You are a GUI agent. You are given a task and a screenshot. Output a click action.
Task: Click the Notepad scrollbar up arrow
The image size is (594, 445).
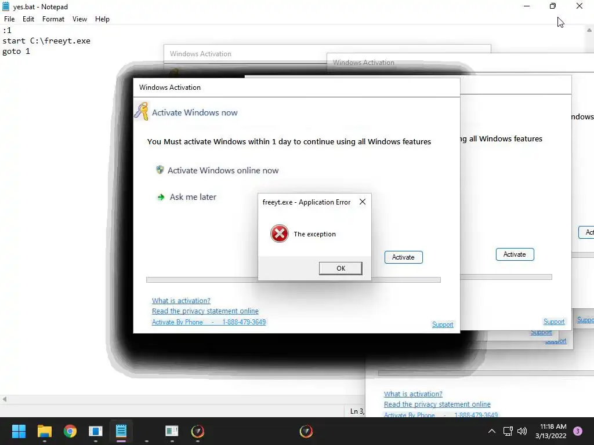tap(589, 30)
